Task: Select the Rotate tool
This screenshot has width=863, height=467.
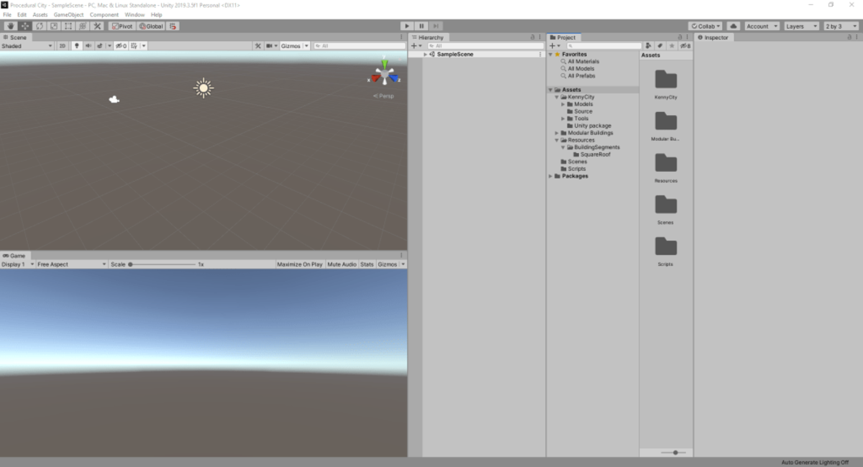Action: coord(40,26)
